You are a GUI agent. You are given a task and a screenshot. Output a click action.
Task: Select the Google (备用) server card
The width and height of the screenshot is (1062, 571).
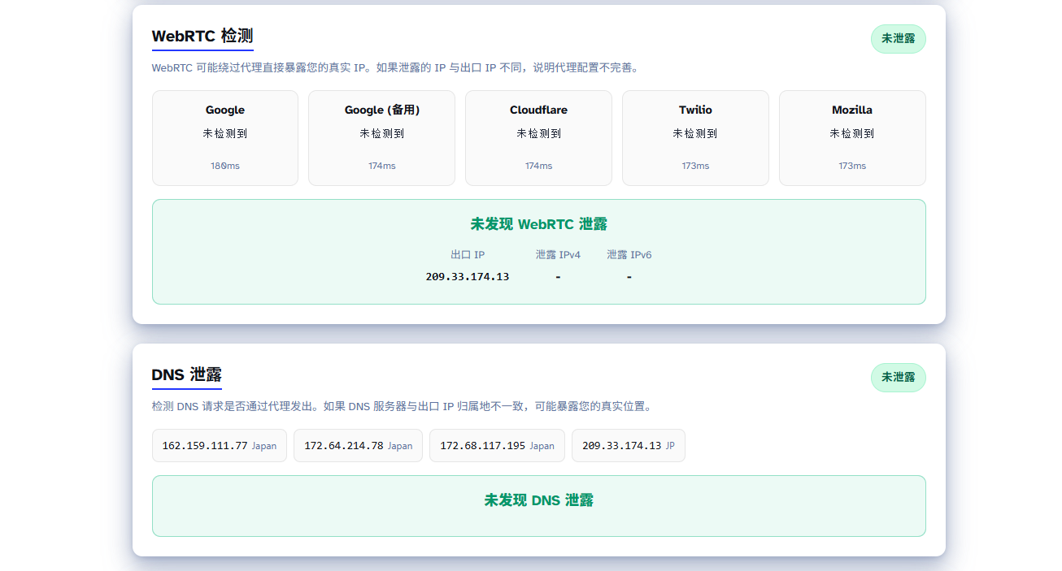[x=381, y=138]
